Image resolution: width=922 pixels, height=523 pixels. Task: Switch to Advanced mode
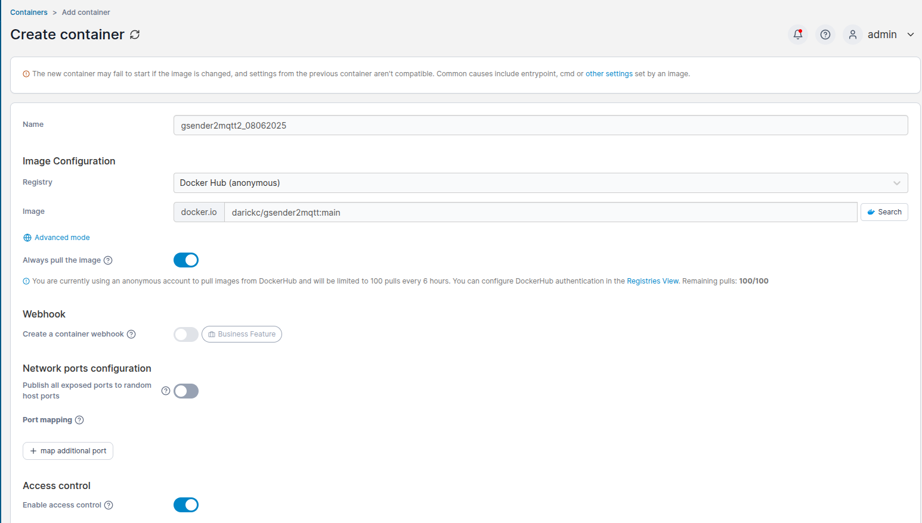click(x=61, y=238)
